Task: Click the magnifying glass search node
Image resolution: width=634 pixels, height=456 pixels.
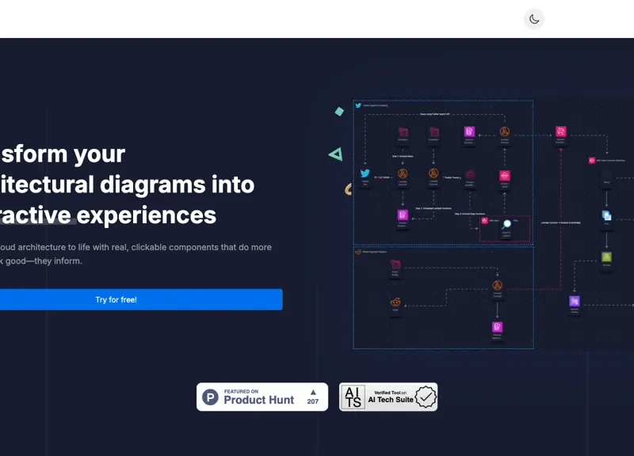Action: click(506, 225)
